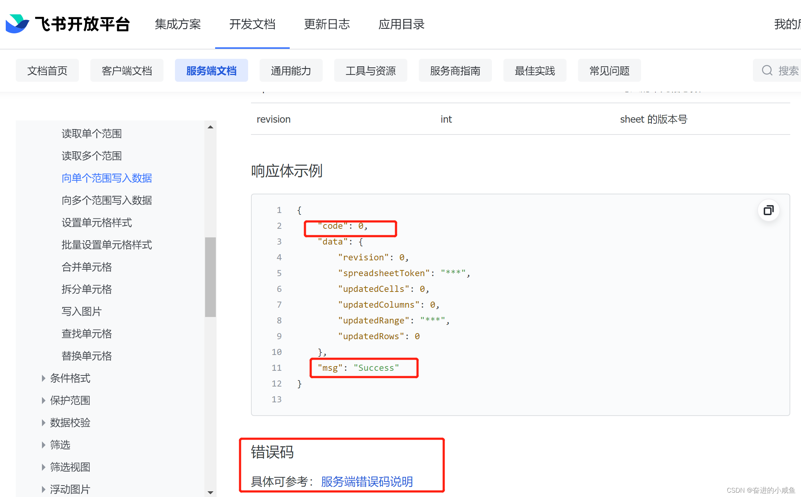The height and width of the screenshot is (497, 801).
Task: Switch to the 常见问题 tab
Action: pyautogui.click(x=610, y=71)
